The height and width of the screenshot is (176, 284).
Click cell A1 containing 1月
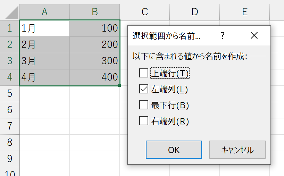click(x=45, y=28)
